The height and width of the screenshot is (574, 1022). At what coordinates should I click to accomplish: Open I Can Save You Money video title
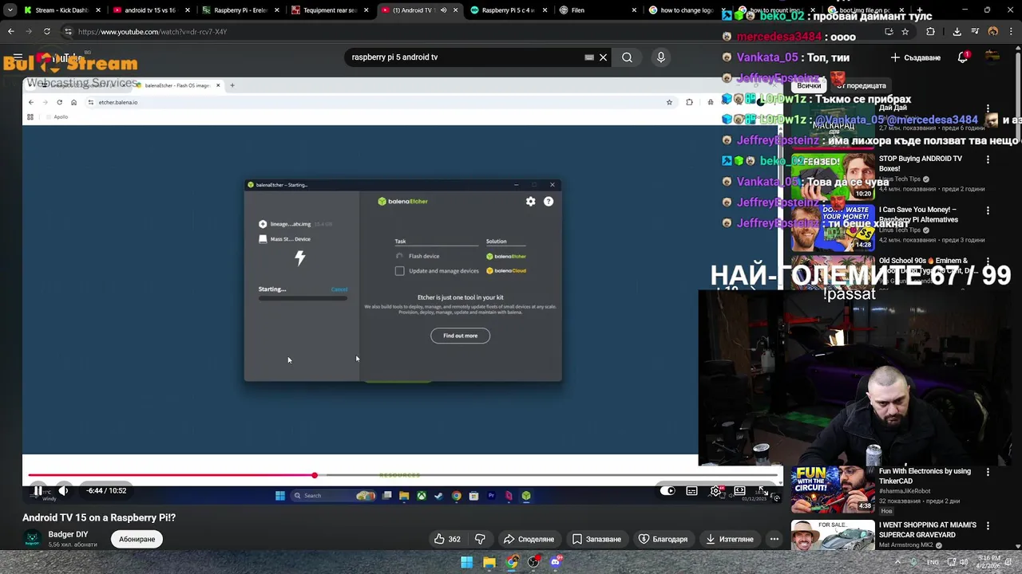tap(917, 214)
